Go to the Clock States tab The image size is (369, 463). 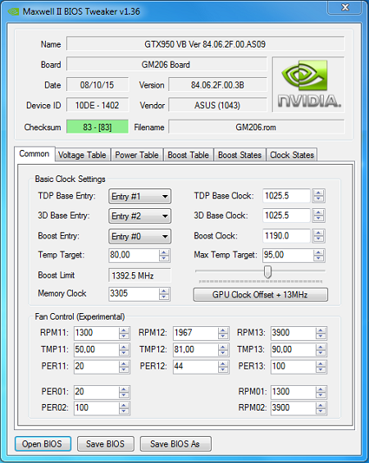[x=292, y=155]
